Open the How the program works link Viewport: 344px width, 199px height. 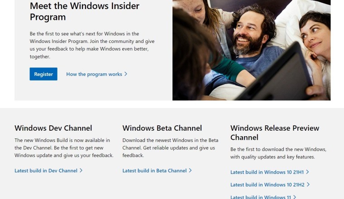pyautogui.click(x=97, y=74)
